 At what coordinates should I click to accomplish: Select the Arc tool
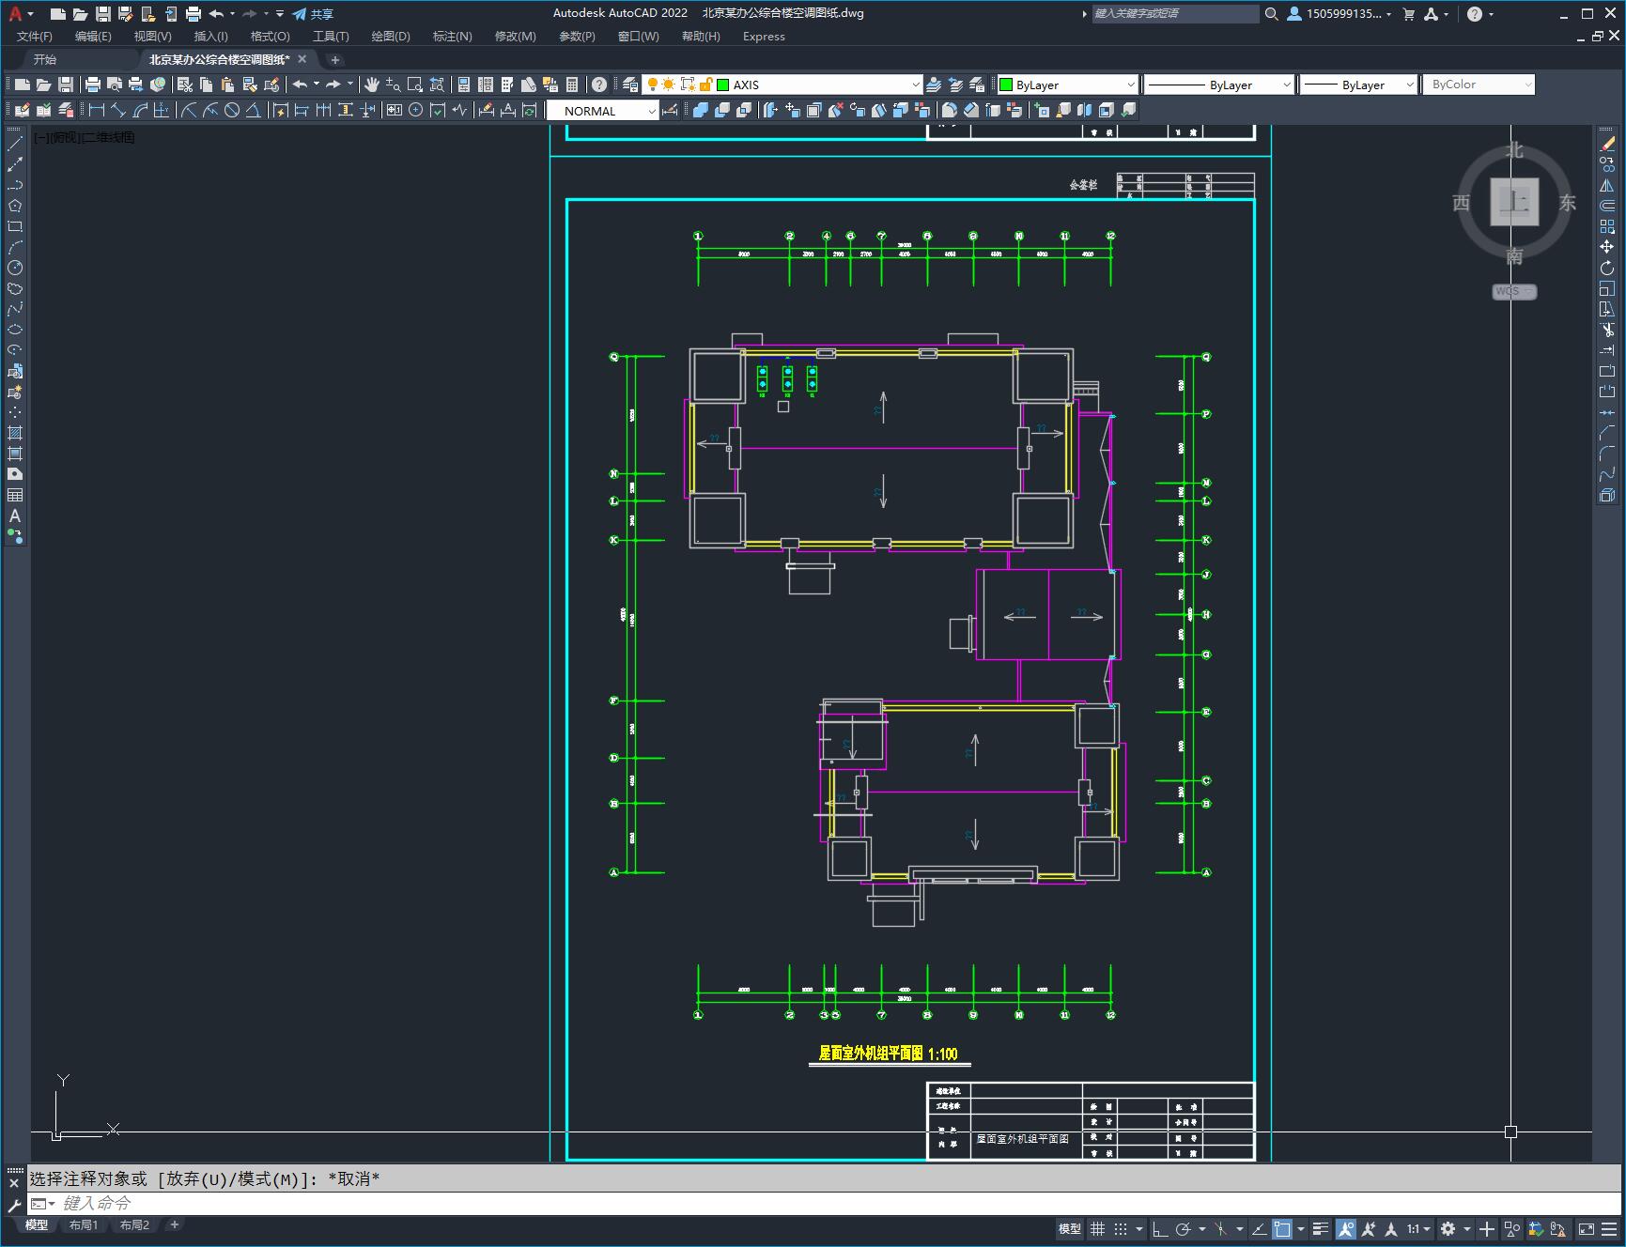coord(15,247)
